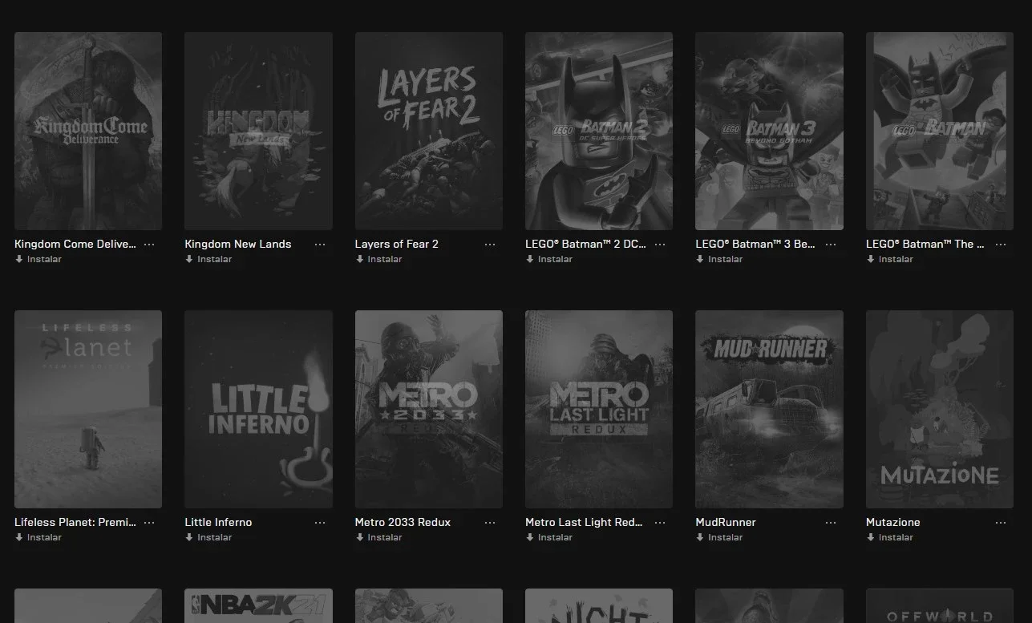
Task: Open more options for LEGO Batman 2
Action: tap(660, 244)
